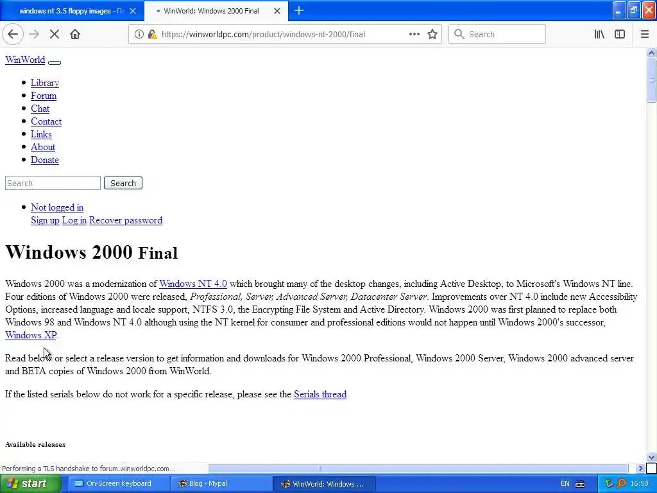The width and height of the screenshot is (657, 493).
Task: Switch to On-Screen Keyboard taskbar item
Action: (119, 484)
